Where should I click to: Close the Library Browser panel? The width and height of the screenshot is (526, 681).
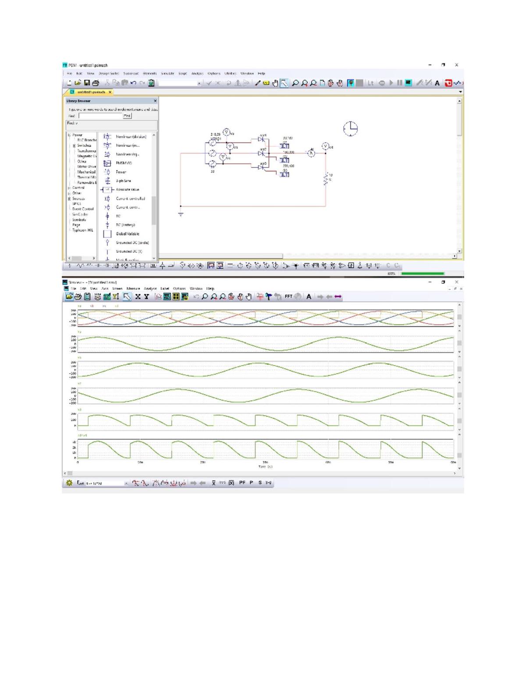coord(155,101)
